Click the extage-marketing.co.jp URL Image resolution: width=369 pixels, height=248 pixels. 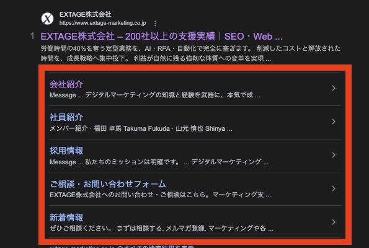tap(102, 23)
